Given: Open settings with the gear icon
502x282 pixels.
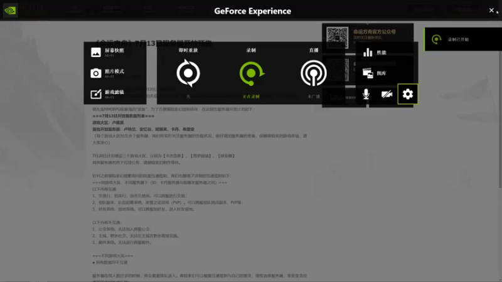Looking at the screenshot, I should [407, 94].
